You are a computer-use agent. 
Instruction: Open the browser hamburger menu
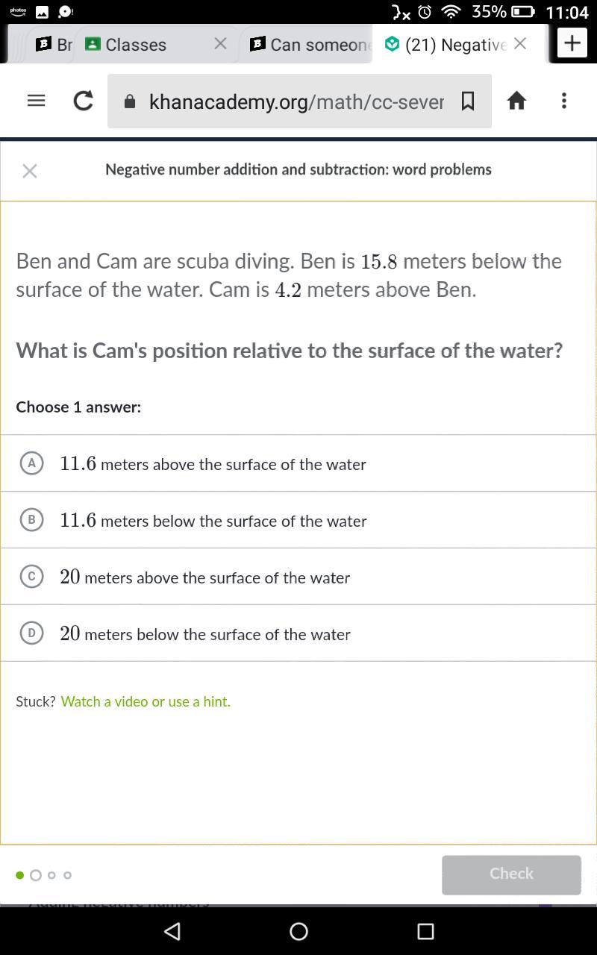(x=36, y=101)
